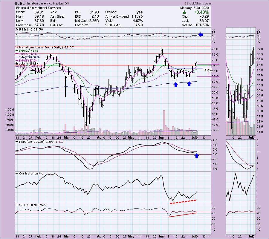
Task: Click the 'Ask Size:' label
Action: click(x=57, y=16)
